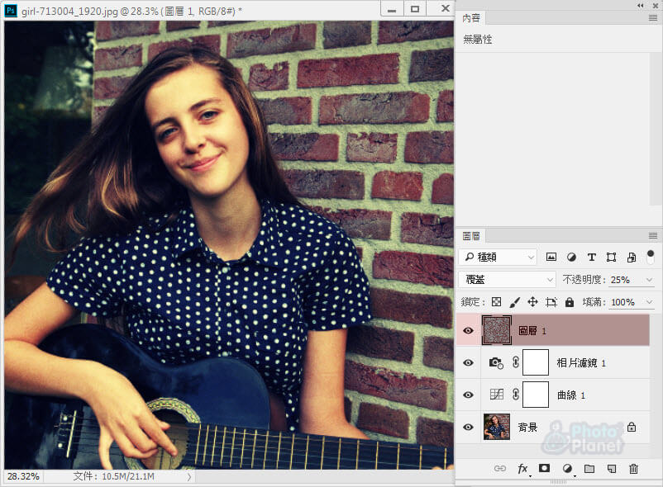Click the 填滿 fill label

click(x=594, y=302)
